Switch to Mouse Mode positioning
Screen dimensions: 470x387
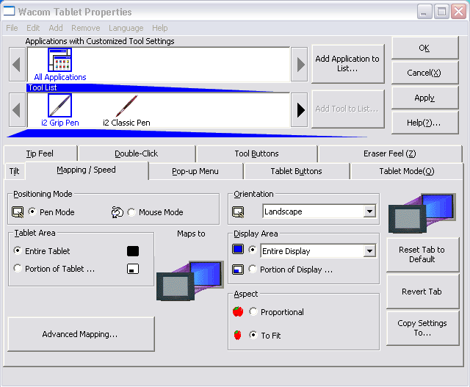pos(131,212)
